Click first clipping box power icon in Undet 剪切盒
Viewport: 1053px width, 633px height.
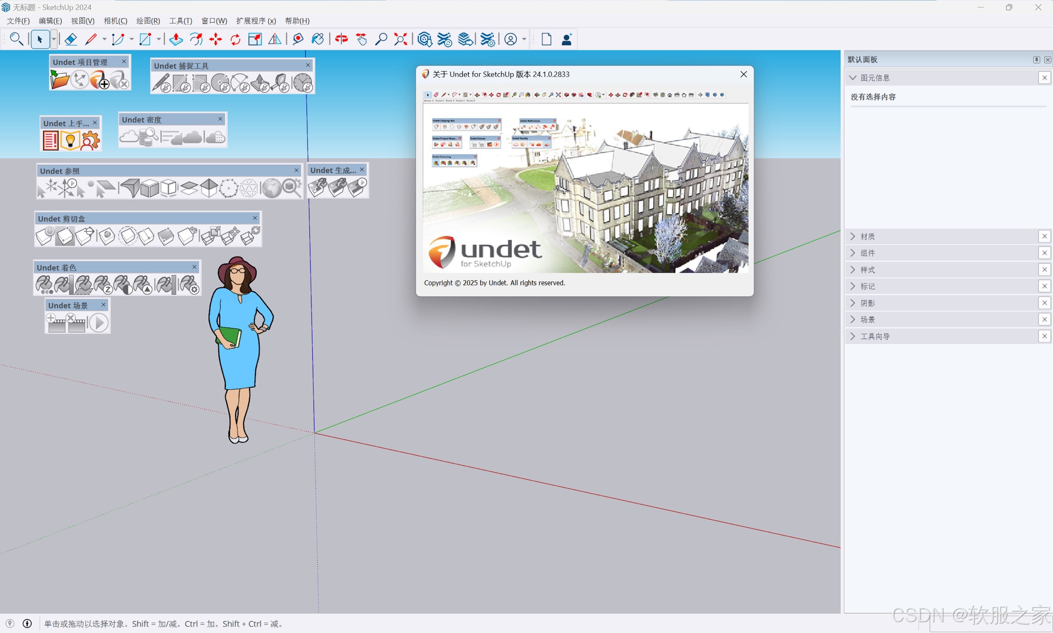coord(45,236)
